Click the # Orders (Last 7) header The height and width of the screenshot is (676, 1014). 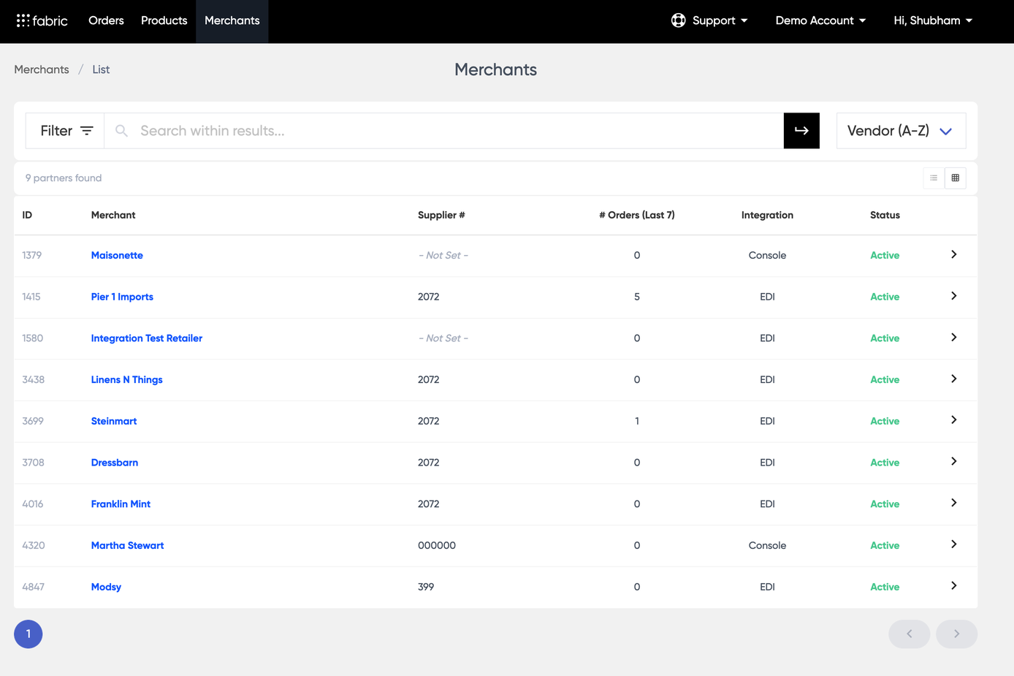pyautogui.click(x=637, y=215)
